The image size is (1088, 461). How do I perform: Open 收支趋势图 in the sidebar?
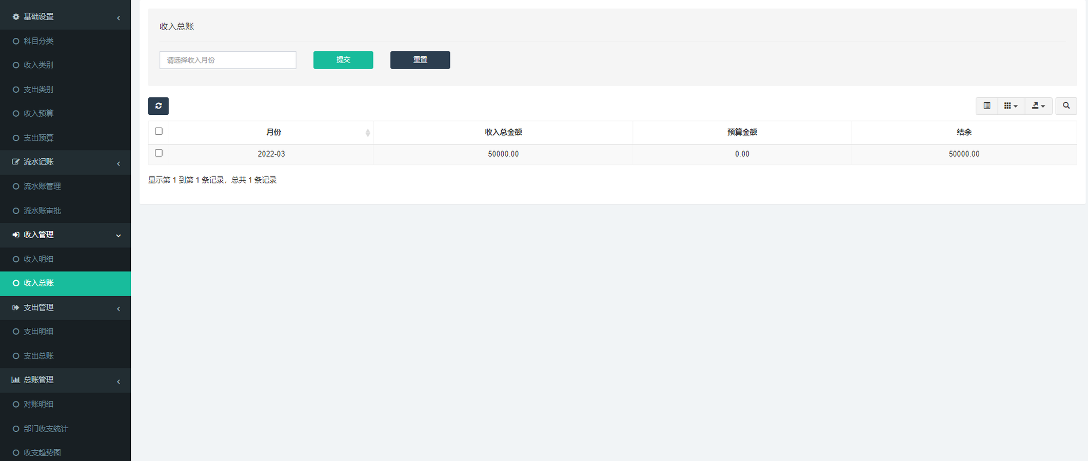[65, 452]
